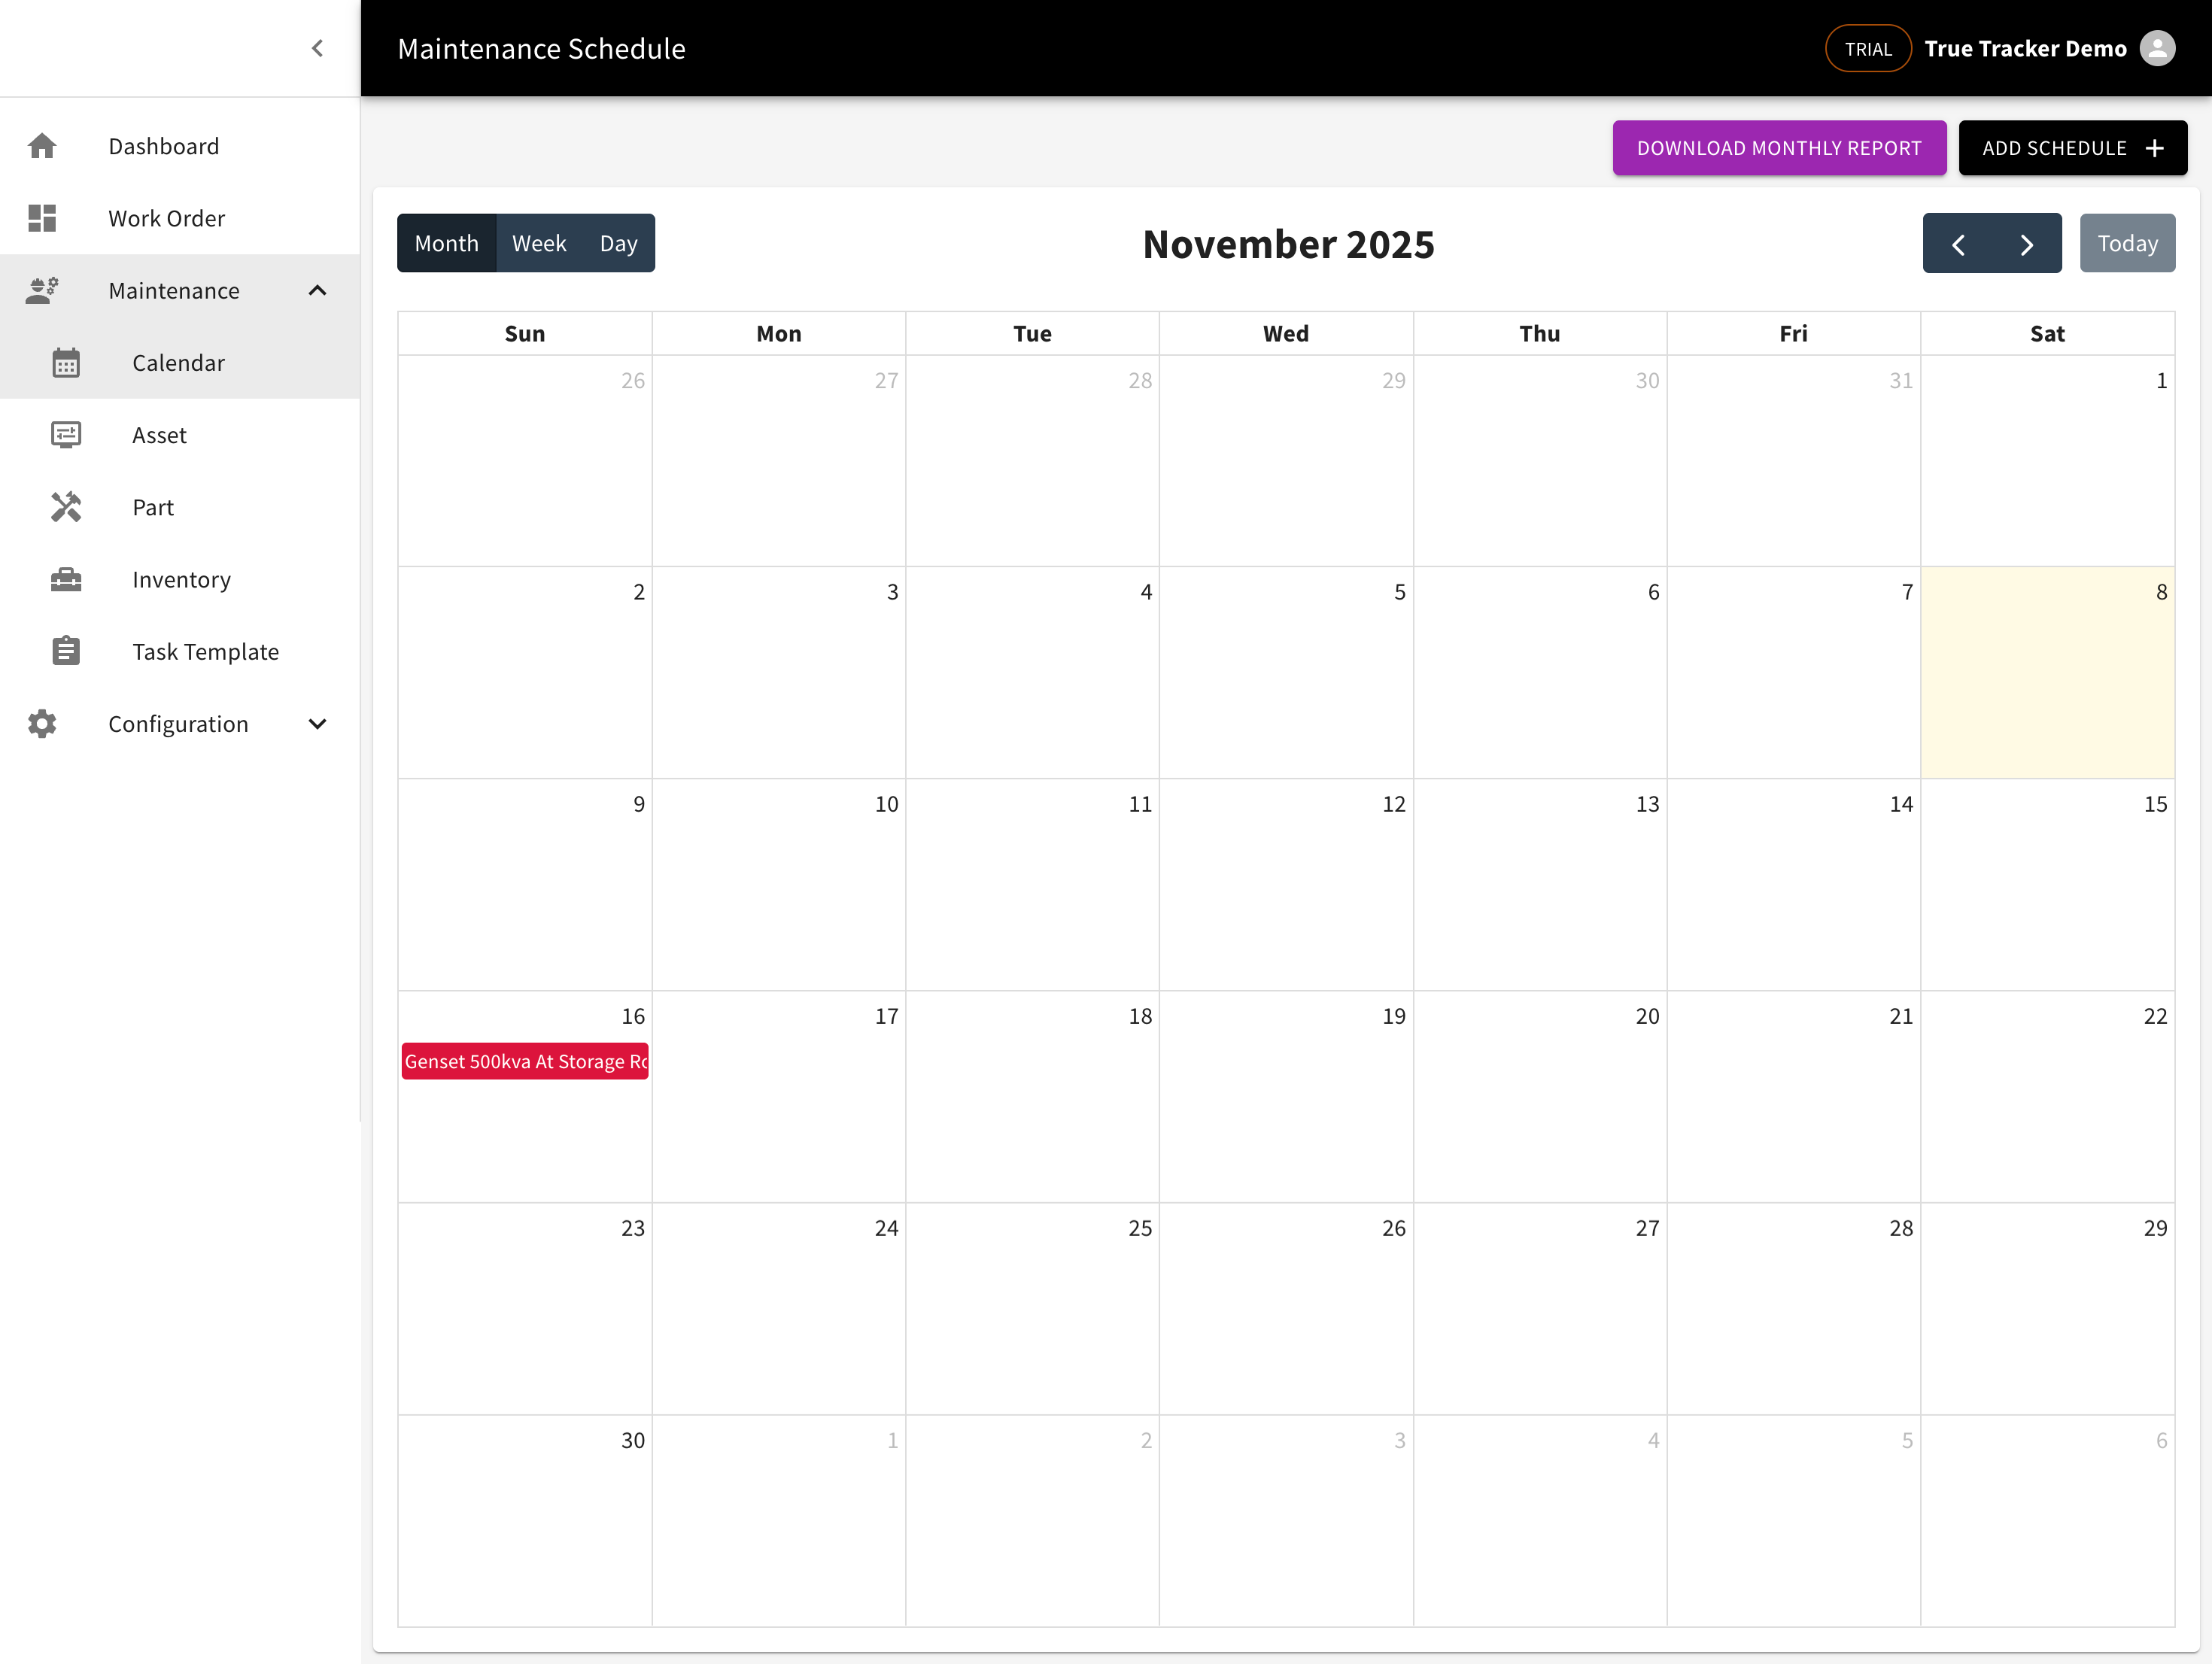Click the Configuration gear icon

(43, 724)
